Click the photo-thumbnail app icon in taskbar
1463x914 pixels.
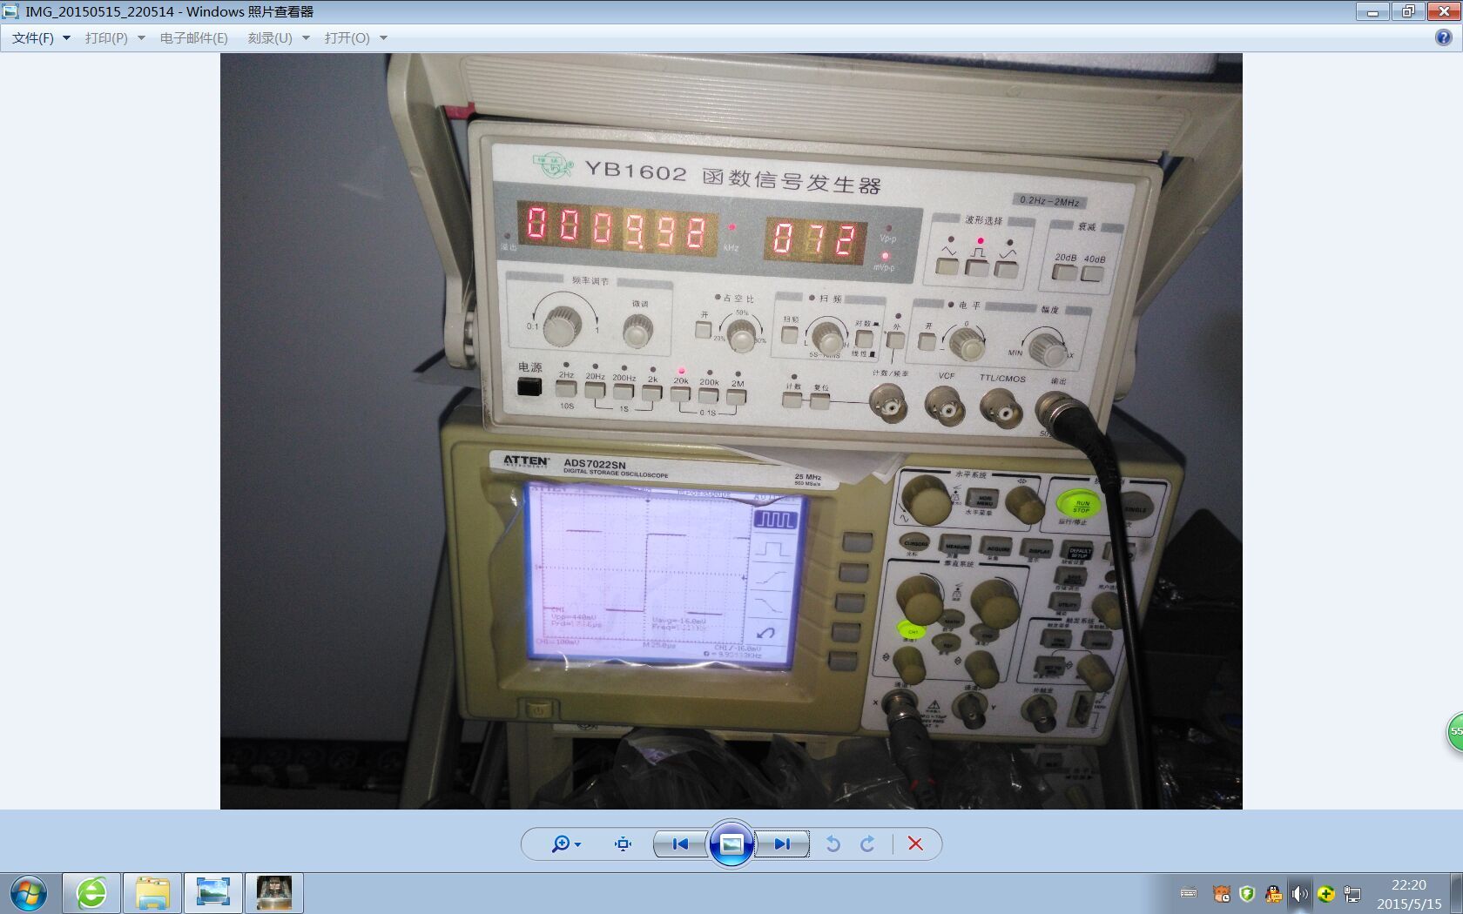click(x=274, y=894)
